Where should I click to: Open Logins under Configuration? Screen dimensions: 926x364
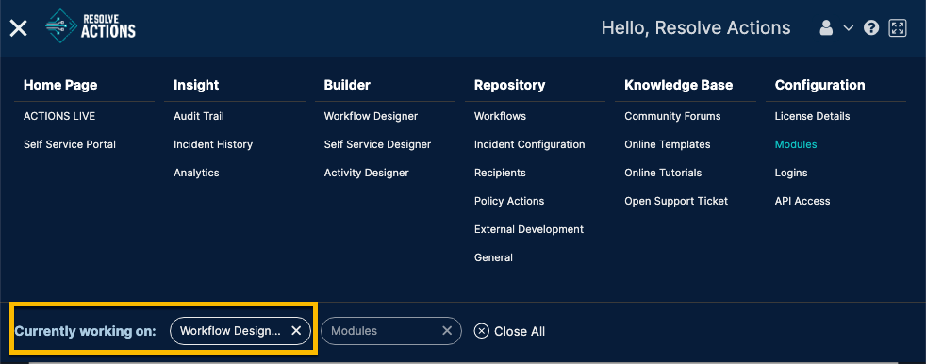(x=791, y=174)
